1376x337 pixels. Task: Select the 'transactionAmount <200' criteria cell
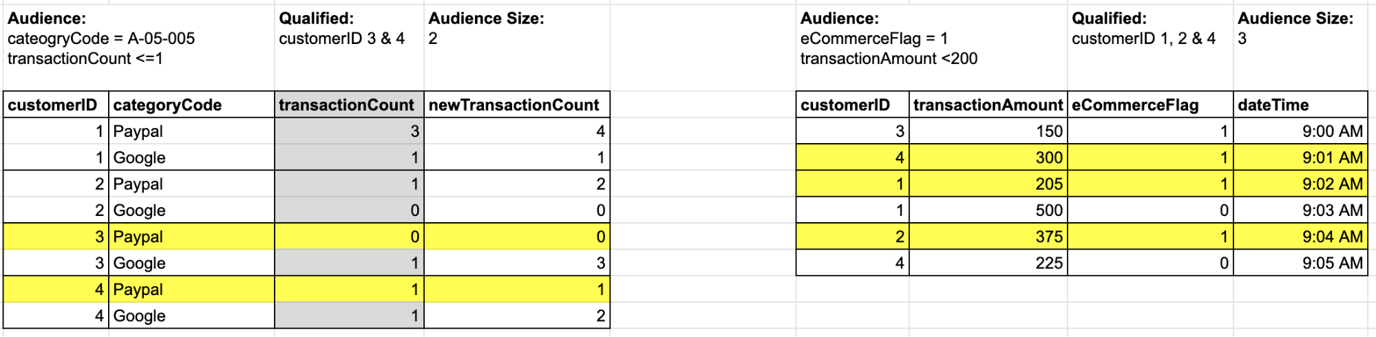coord(889,58)
